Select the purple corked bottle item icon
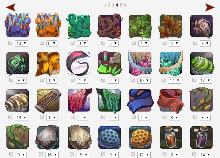 pos(202,137)
